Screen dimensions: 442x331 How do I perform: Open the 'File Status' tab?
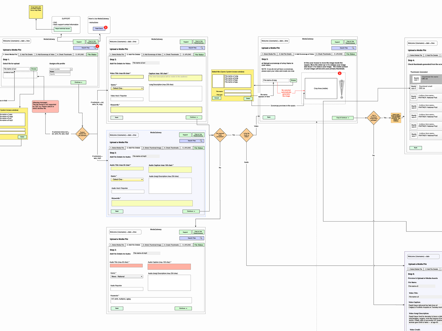pos(92,54)
